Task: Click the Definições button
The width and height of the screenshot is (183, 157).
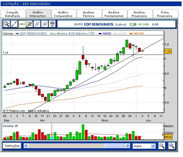Action: [x=12, y=146]
